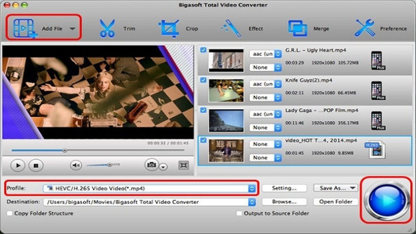Click the 00:00:32 / 00:01:45 time display
The width and height of the screenshot is (416, 234).
click(167, 143)
